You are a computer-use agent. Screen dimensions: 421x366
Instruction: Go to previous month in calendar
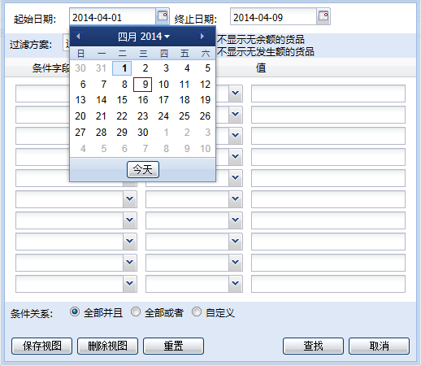coord(78,36)
